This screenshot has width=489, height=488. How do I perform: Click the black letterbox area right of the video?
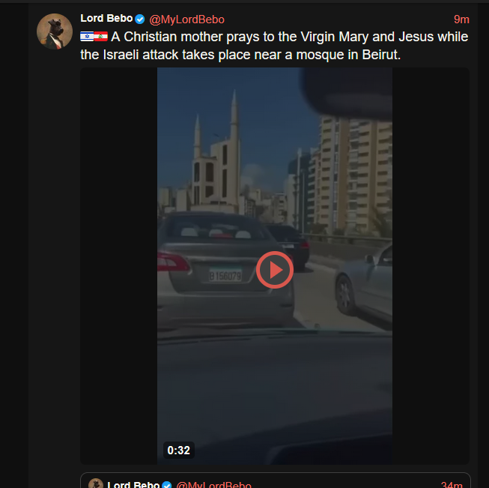(431, 265)
